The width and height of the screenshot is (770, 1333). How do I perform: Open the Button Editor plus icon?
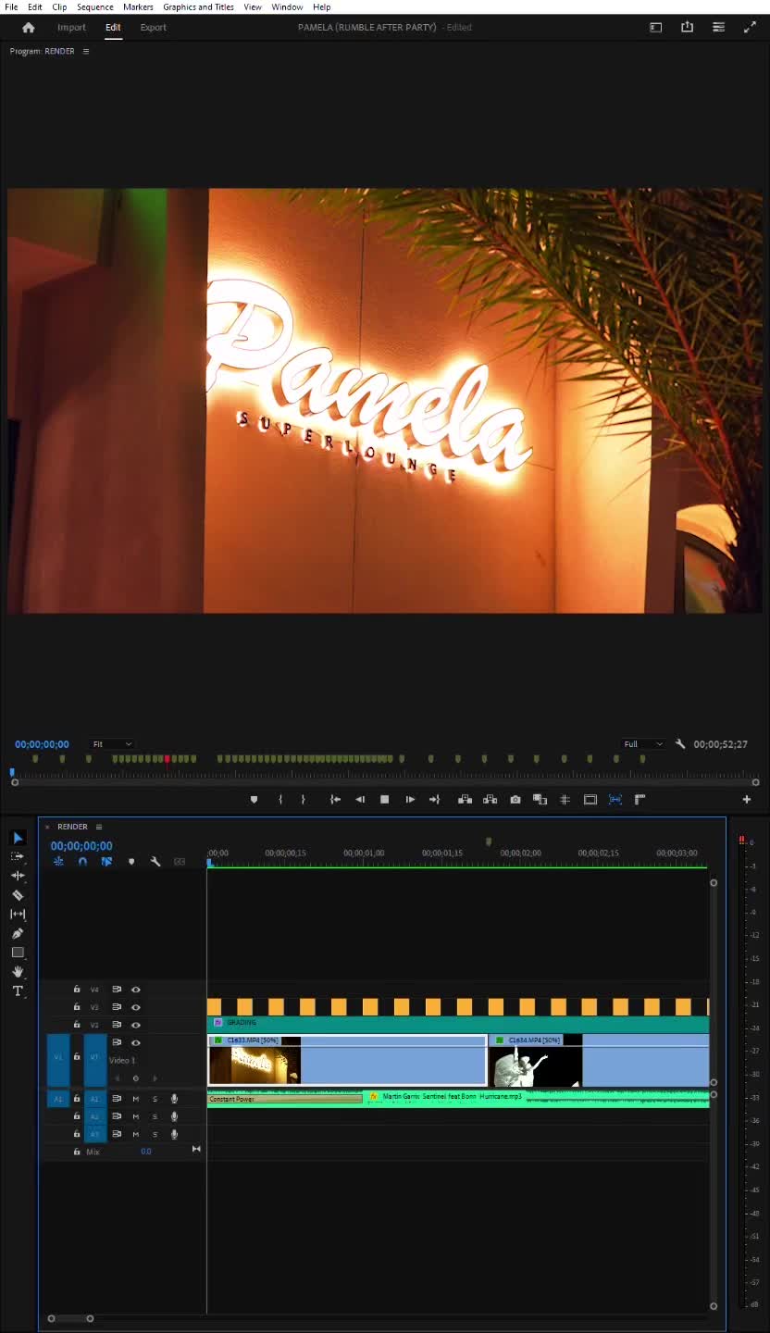click(x=747, y=800)
